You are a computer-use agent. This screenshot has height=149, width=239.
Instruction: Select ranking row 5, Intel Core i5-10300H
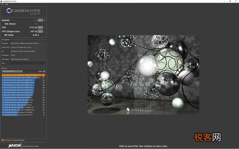[x=24, y=85]
